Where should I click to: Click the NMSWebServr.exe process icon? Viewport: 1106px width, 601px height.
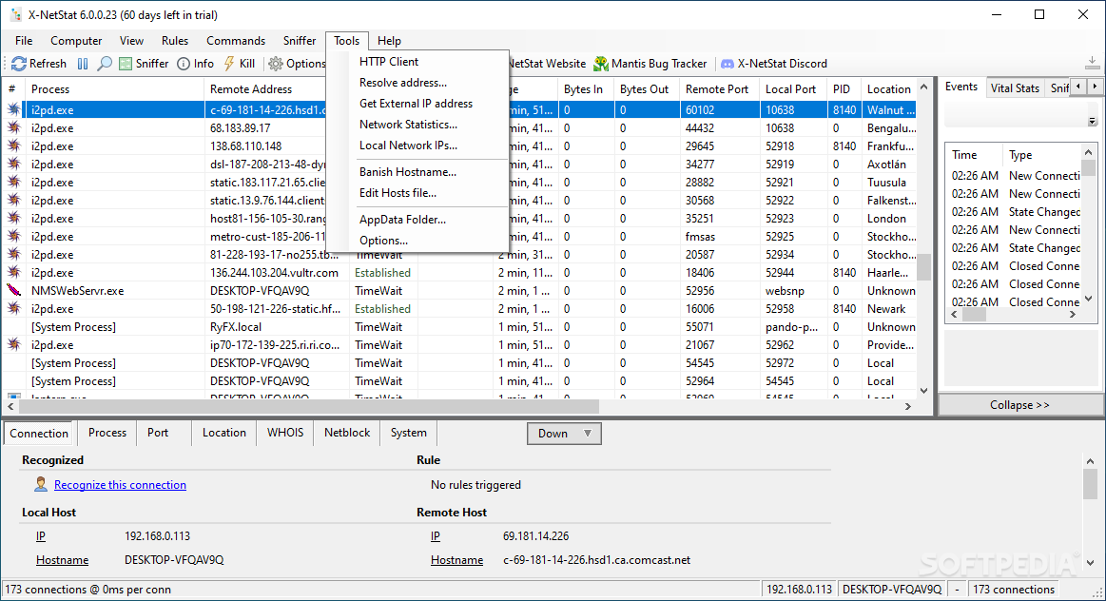13,291
